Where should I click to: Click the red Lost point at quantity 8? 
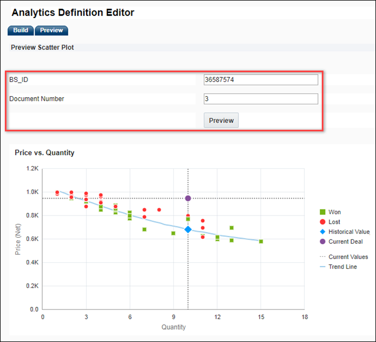point(159,210)
